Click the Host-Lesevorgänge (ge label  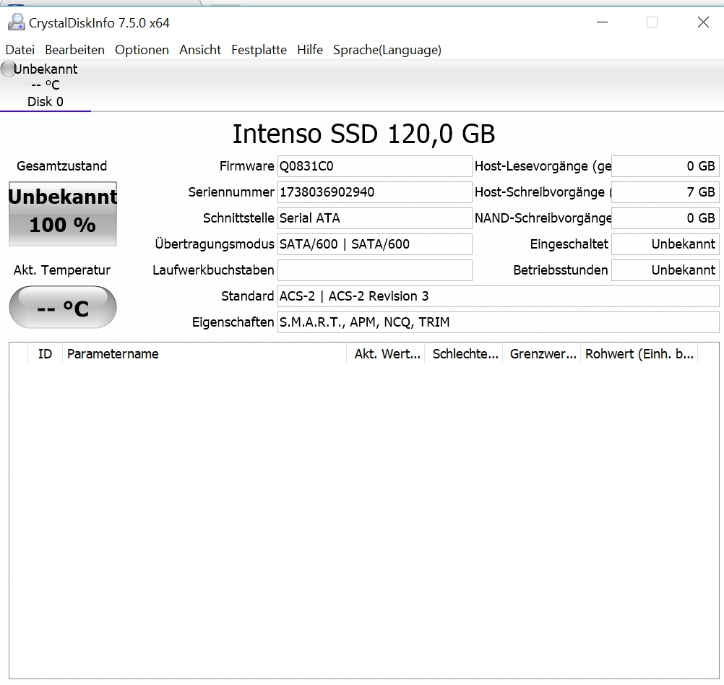click(x=543, y=166)
